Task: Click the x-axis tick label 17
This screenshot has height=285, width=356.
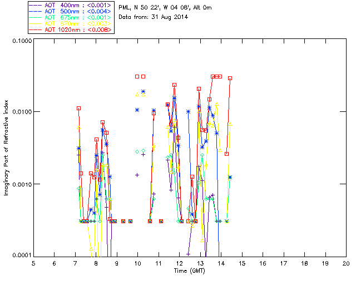Action: 284,264
